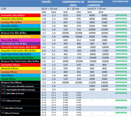Click the 6000k value in Branco Frio Alto Brilho row
131x116 pixels.
point(65,33)
